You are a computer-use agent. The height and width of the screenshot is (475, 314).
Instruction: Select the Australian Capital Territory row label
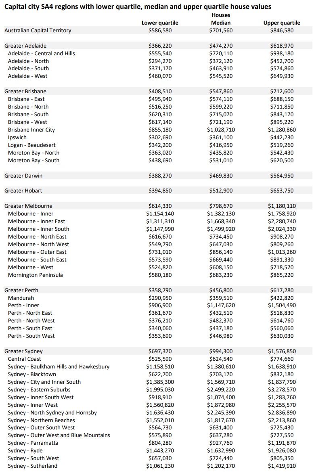[x=38, y=30]
